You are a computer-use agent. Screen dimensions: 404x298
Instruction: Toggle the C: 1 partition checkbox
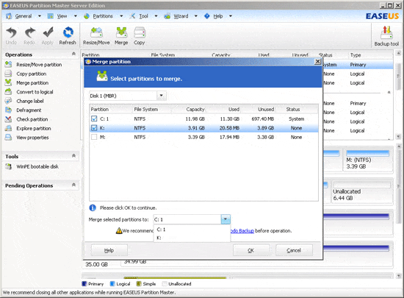click(x=94, y=118)
